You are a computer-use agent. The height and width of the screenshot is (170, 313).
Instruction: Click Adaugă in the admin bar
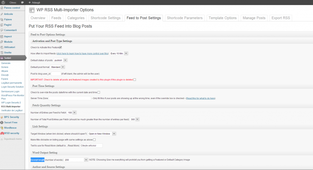pyautogui.click(x=36, y=2)
